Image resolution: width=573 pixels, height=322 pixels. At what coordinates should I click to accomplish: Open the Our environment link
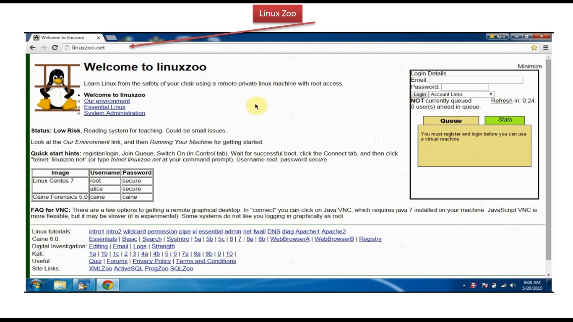107,101
